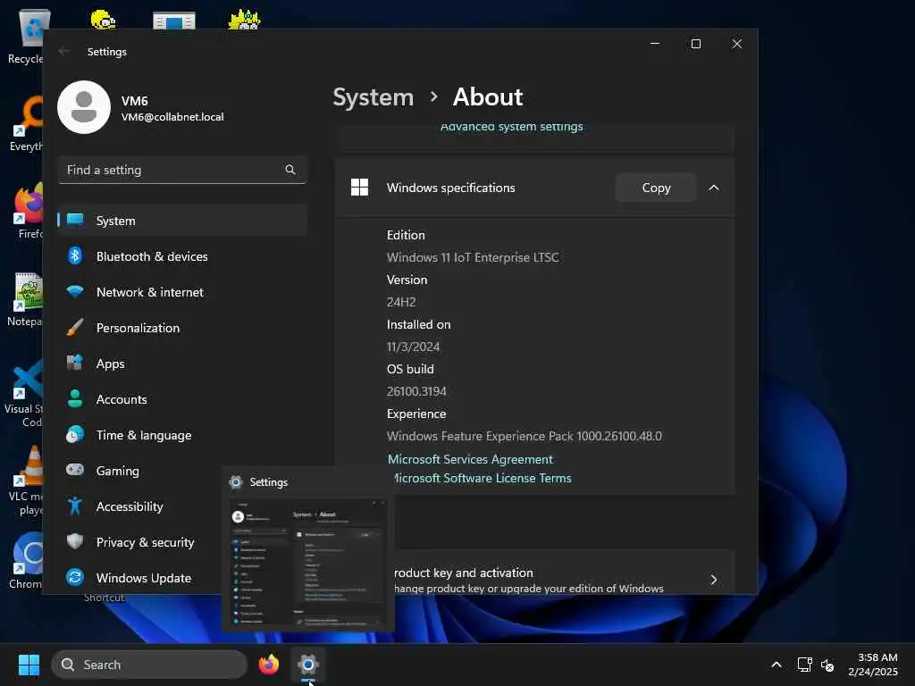This screenshot has height=686, width=915.
Task: Click the muted volume tray icon
Action: click(x=827, y=665)
